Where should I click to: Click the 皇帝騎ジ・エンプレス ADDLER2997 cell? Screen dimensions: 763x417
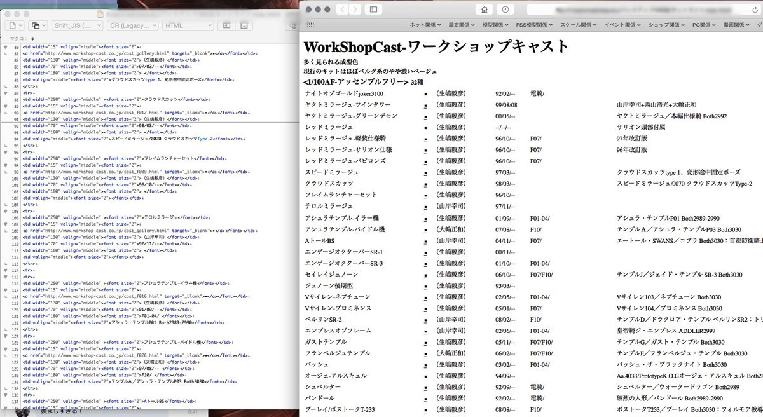[x=666, y=331]
